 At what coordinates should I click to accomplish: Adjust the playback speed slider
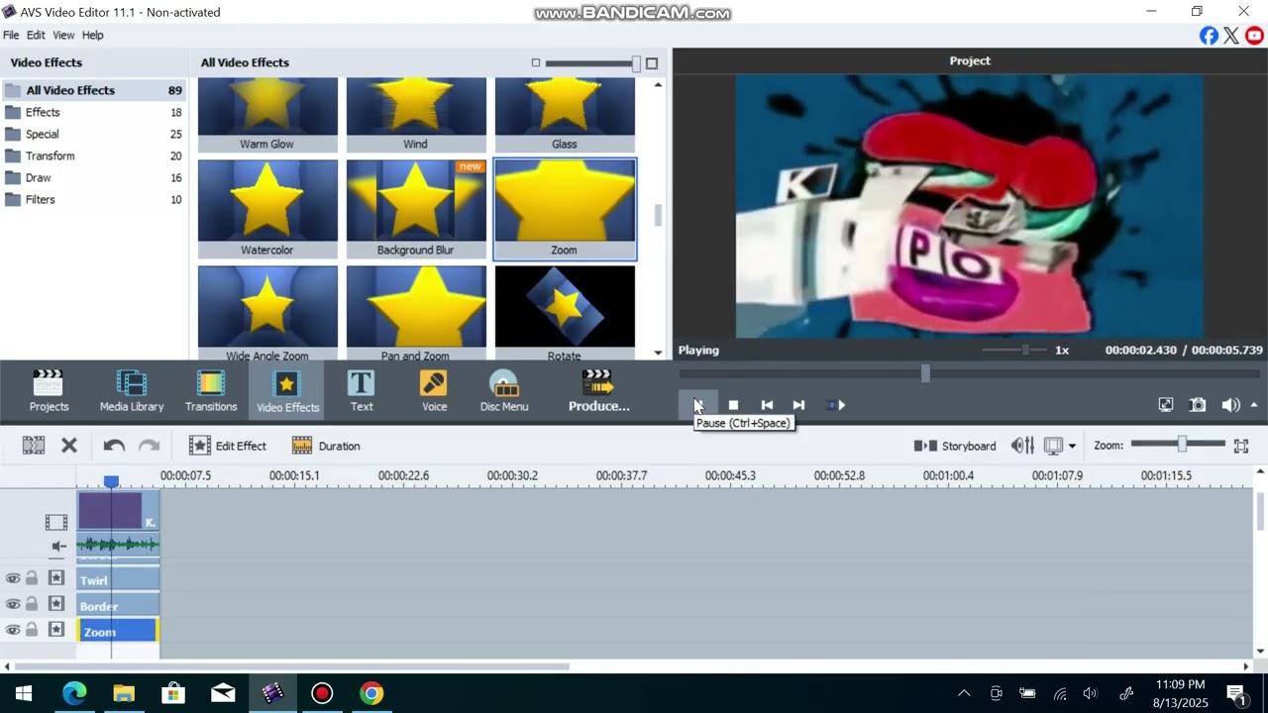click(1026, 350)
